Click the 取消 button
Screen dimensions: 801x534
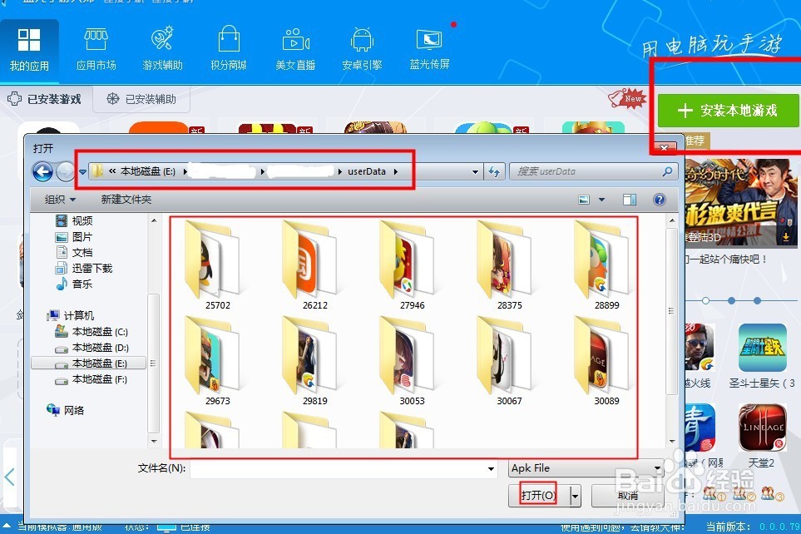pyautogui.click(x=628, y=495)
